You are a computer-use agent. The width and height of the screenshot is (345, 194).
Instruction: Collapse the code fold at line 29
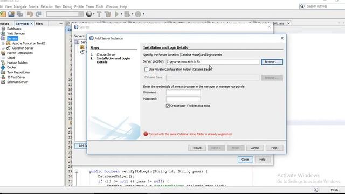[77, 171]
